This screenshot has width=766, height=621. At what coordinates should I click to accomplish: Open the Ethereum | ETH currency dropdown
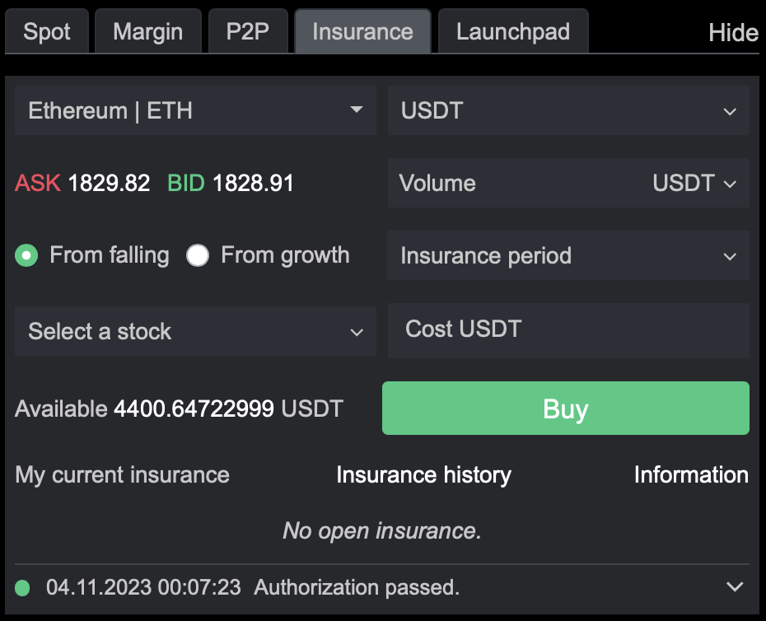[195, 110]
